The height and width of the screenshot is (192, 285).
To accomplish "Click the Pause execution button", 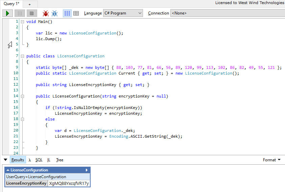I will tap(20, 13).
